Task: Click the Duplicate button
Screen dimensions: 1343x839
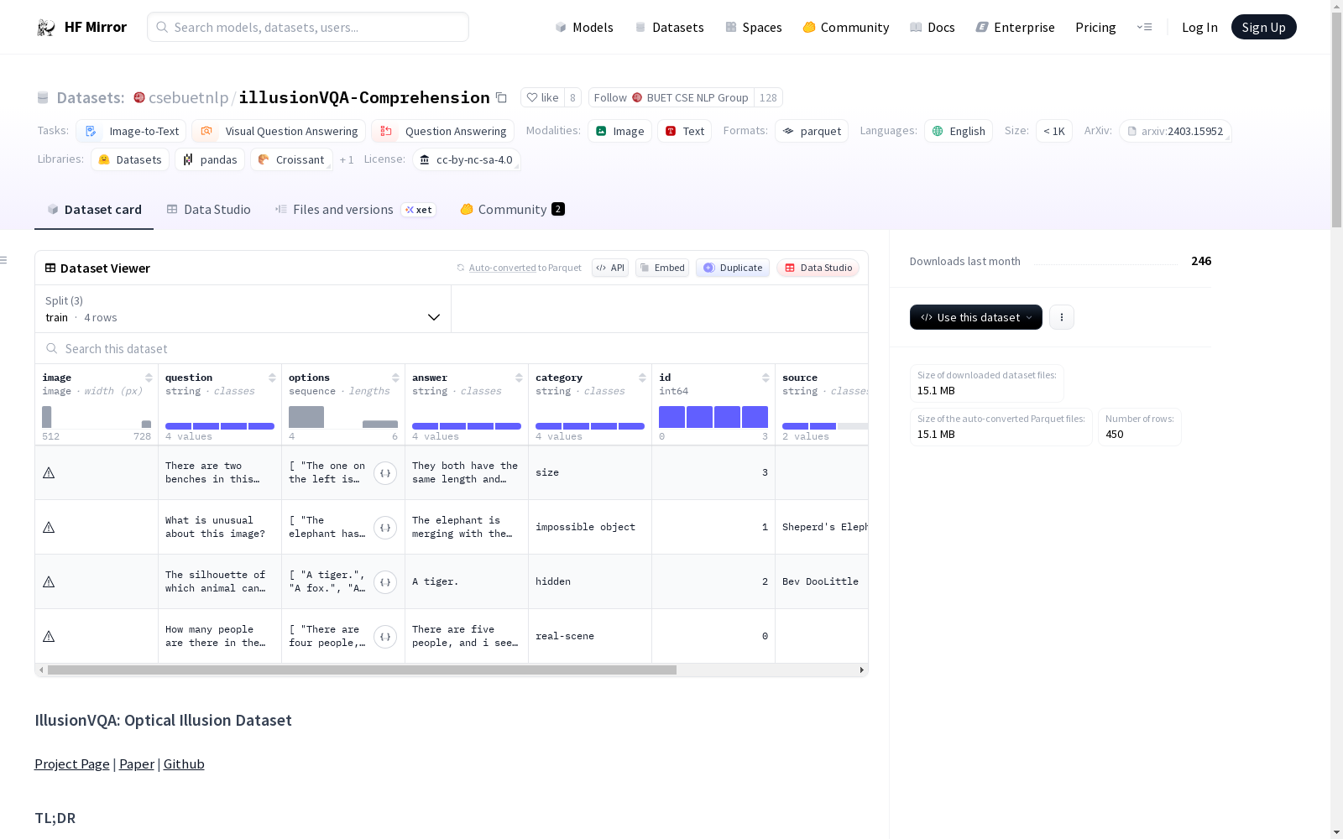Action: pyautogui.click(x=733, y=268)
